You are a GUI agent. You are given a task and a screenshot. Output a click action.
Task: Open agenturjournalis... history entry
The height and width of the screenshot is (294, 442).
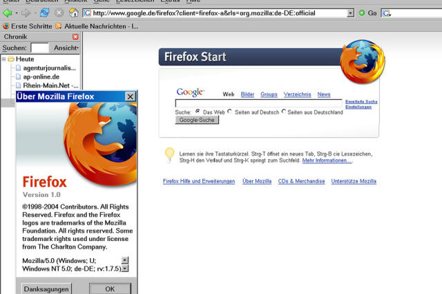[49, 68]
